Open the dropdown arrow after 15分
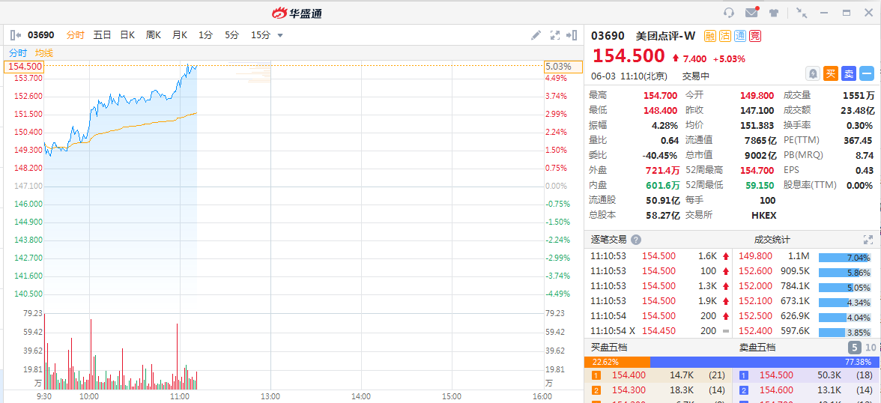The height and width of the screenshot is (403, 881). tap(280, 35)
